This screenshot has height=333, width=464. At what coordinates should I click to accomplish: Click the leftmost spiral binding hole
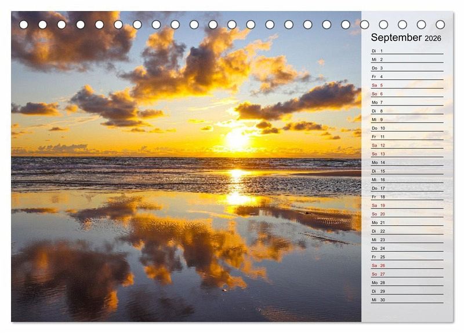[24, 24]
